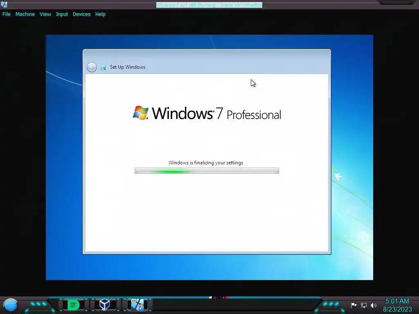Click the VirtualBox window title bar text
Screen dimensions: 419x314
click(x=209, y=5)
